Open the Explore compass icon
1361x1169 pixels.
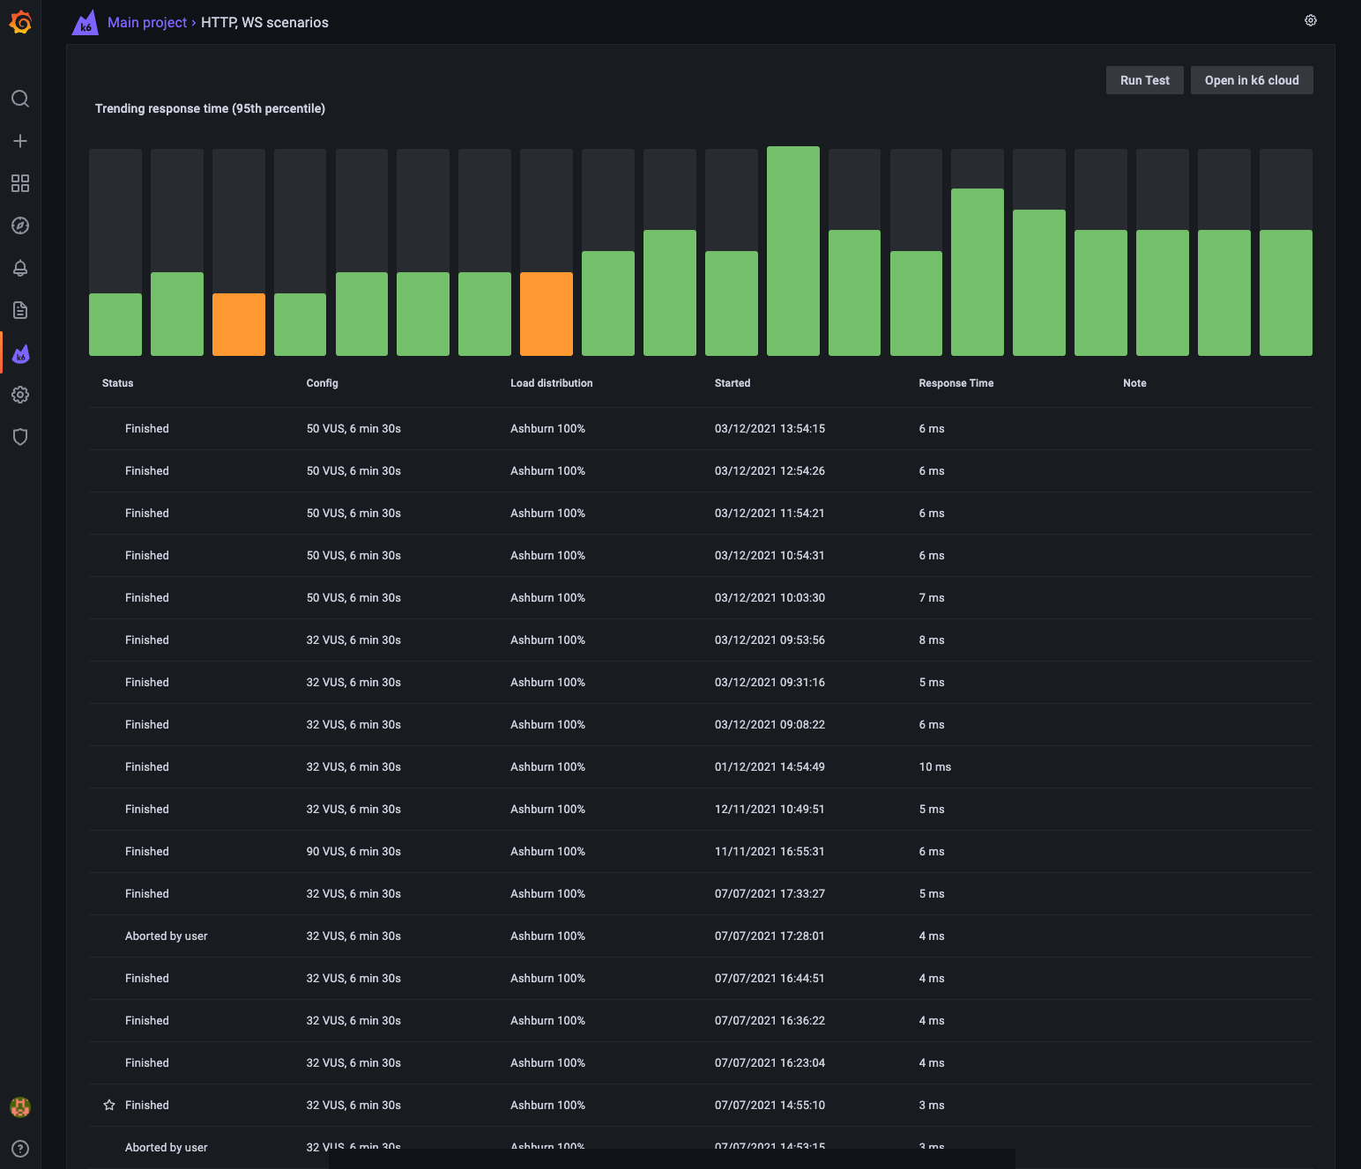pyautogui.click(x=20, y=226)
